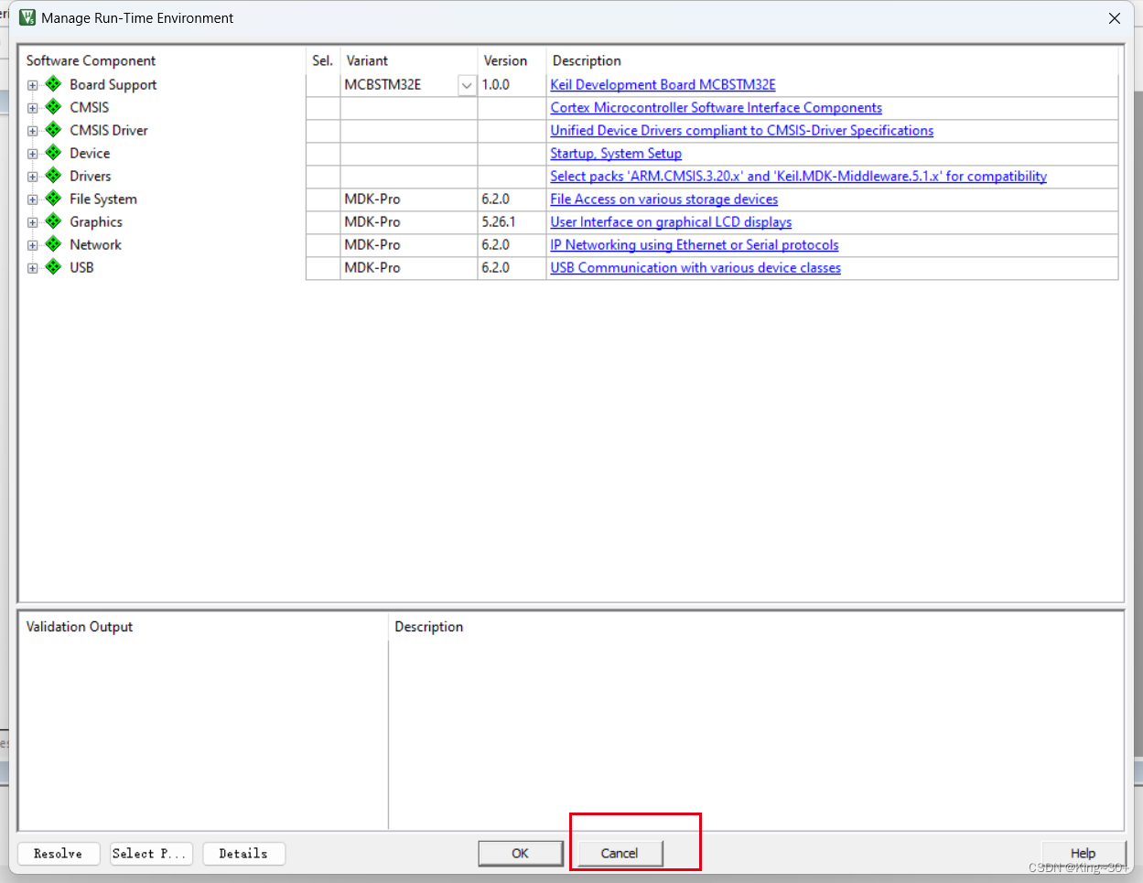Click the Board Support green diamond icon
The height and width of the screenshot is (883, 1143).
click(53, 84)
